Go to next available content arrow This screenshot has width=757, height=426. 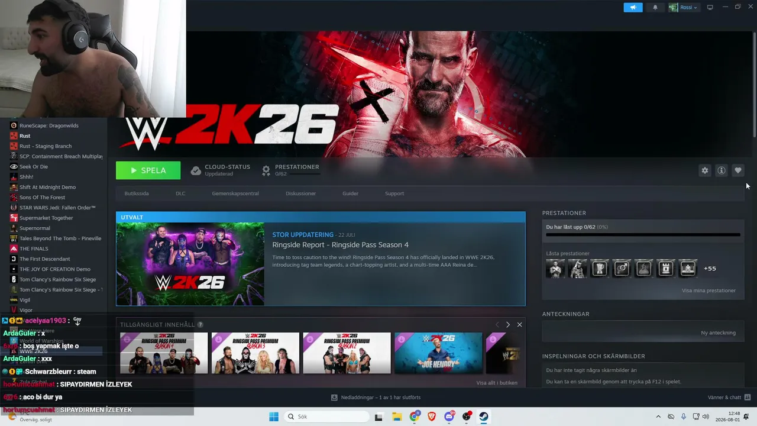pos(507,325)
